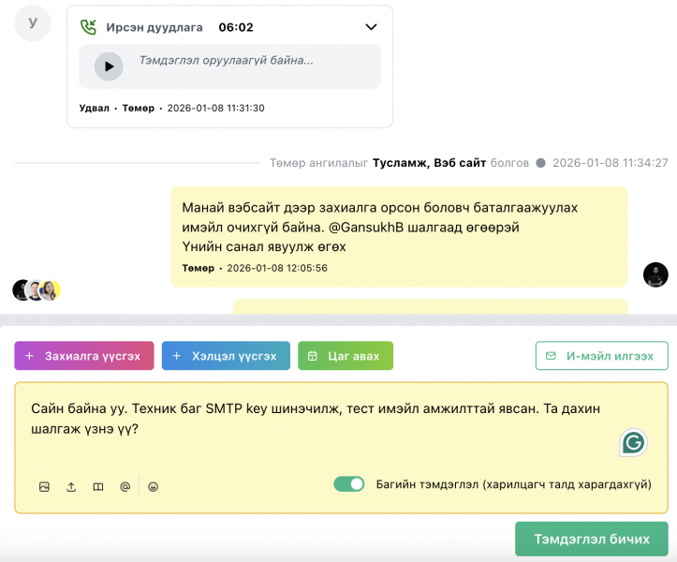Open the knowledge base book icon
Image resolution: width=677 pixels, height=562 pixels.
click(98, 487)
